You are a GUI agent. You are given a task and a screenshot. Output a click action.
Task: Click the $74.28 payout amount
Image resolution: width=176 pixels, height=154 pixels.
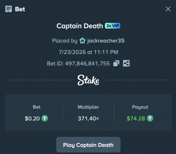136,118
